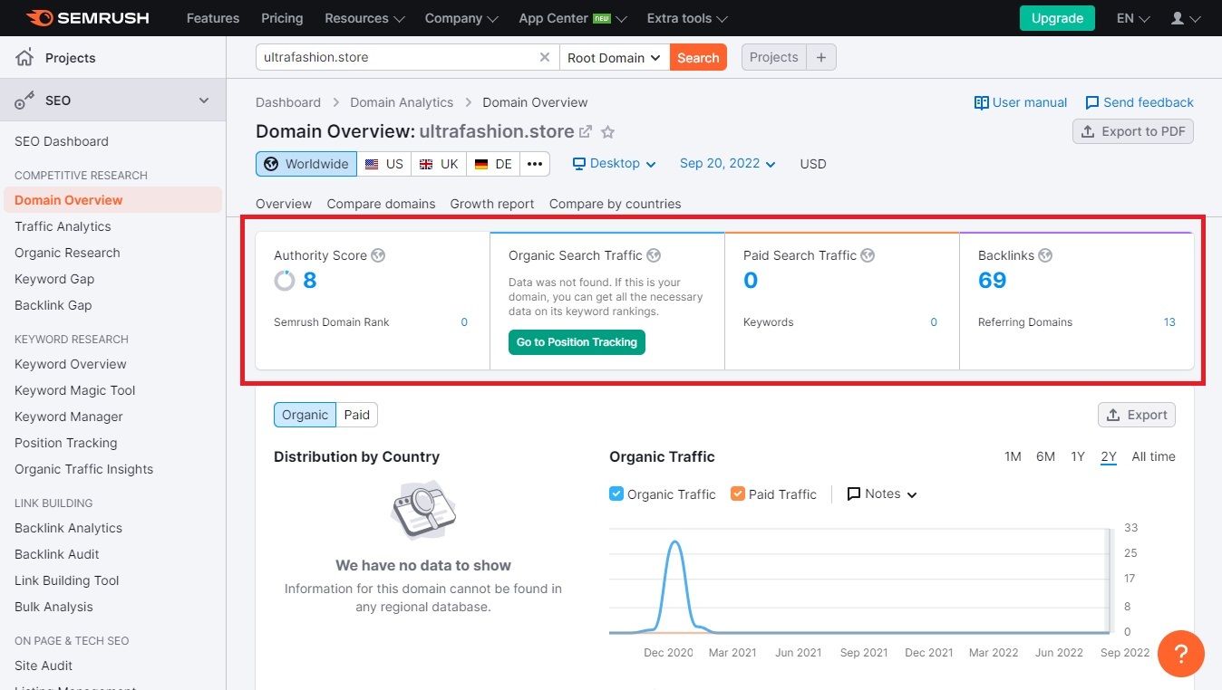Click the Backlinks globe icon
Image resolution: width=1222 pixels, height=690 pixels.
[1045, 255]
